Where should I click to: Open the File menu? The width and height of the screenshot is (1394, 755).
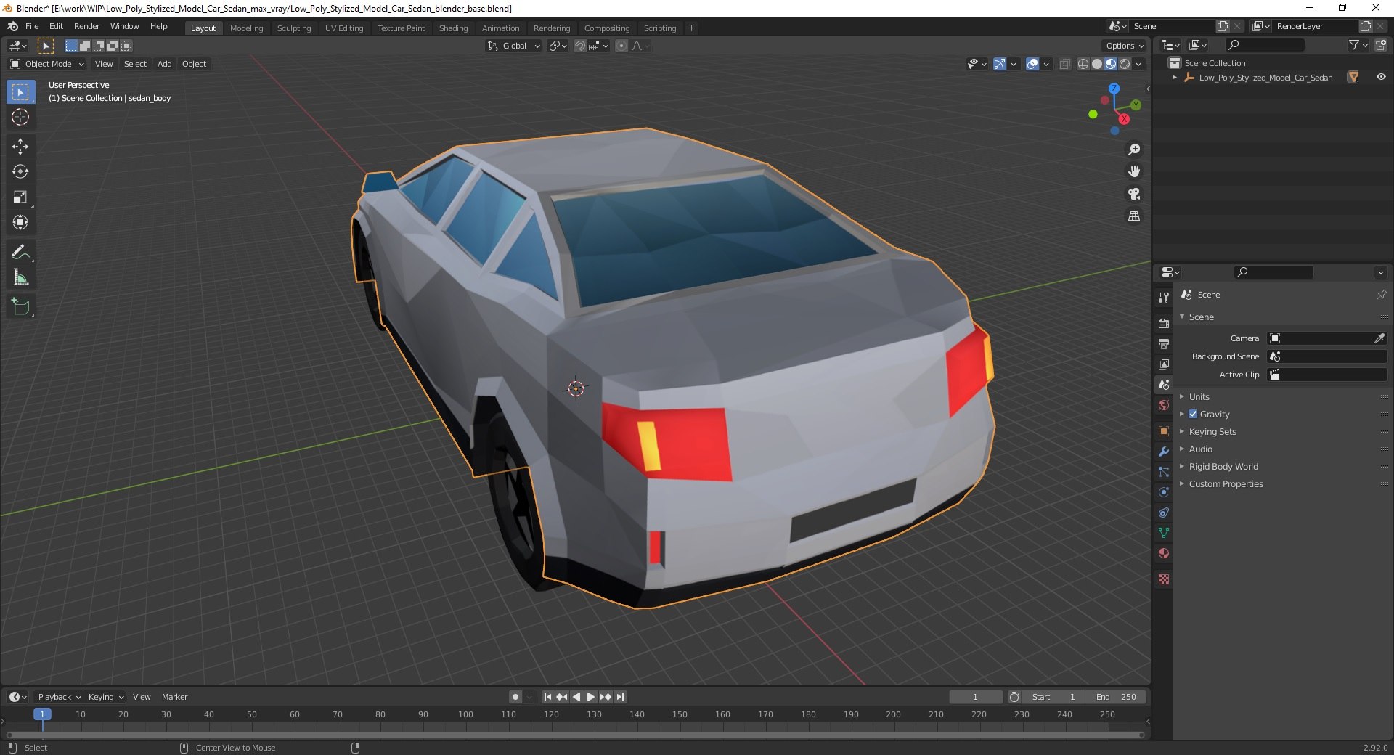tap(32, 26)
